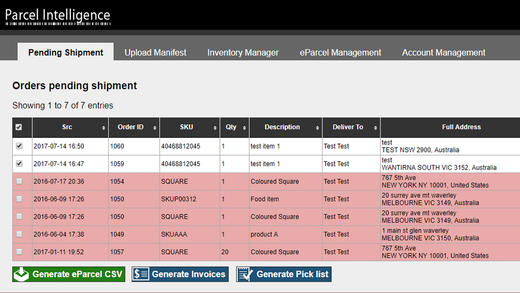The width and height of the screenshot is (520, 293).
Task: Check the box for order 1049
Action: [19, 234]
